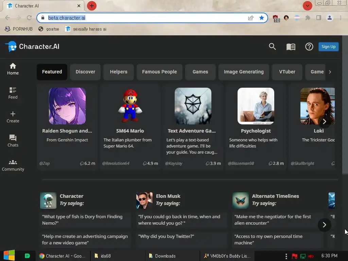This screenshot has height=261, width=348.
Task: Click the share page icon in address bar
Action: 251,18
